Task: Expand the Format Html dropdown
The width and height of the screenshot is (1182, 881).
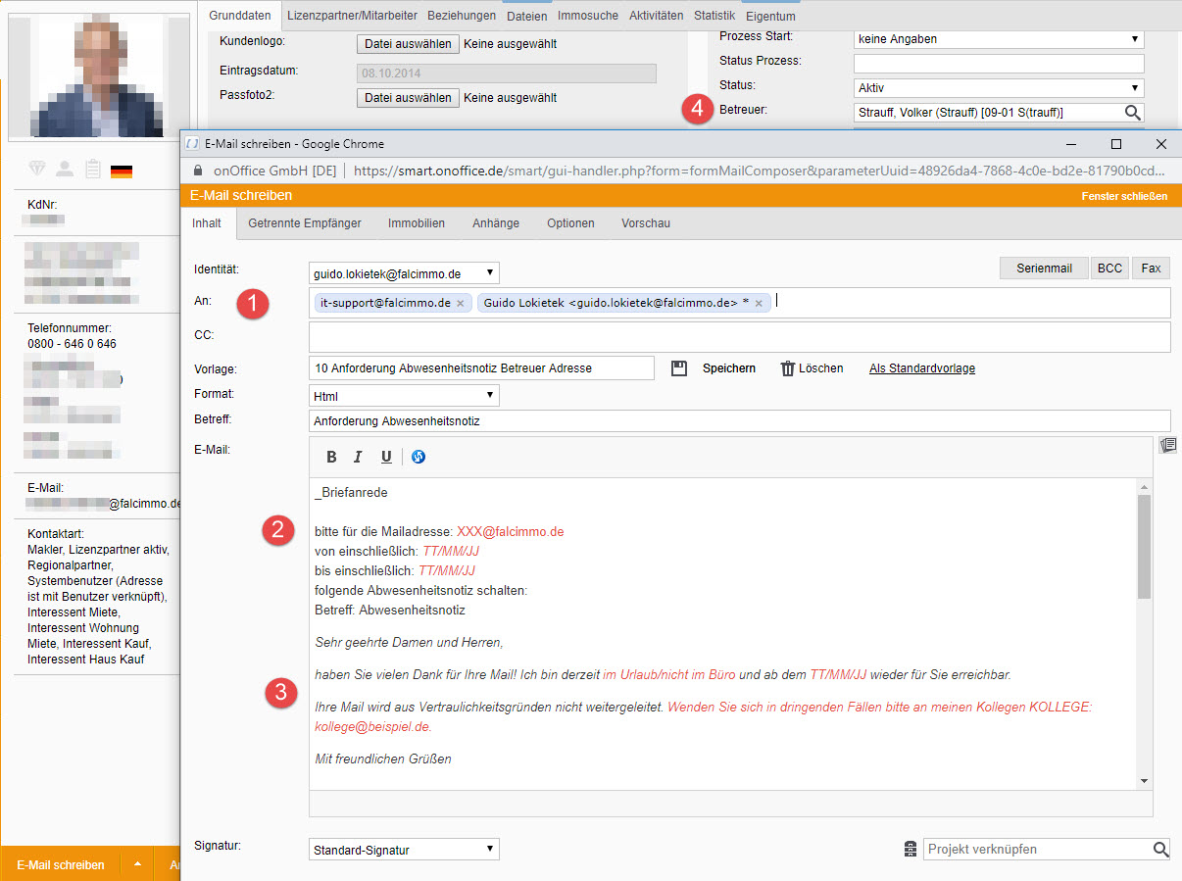Action: click(x=404, y=396)
